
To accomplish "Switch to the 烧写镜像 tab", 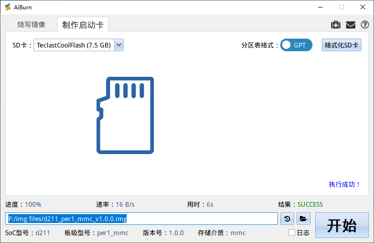I will [31, 25].
